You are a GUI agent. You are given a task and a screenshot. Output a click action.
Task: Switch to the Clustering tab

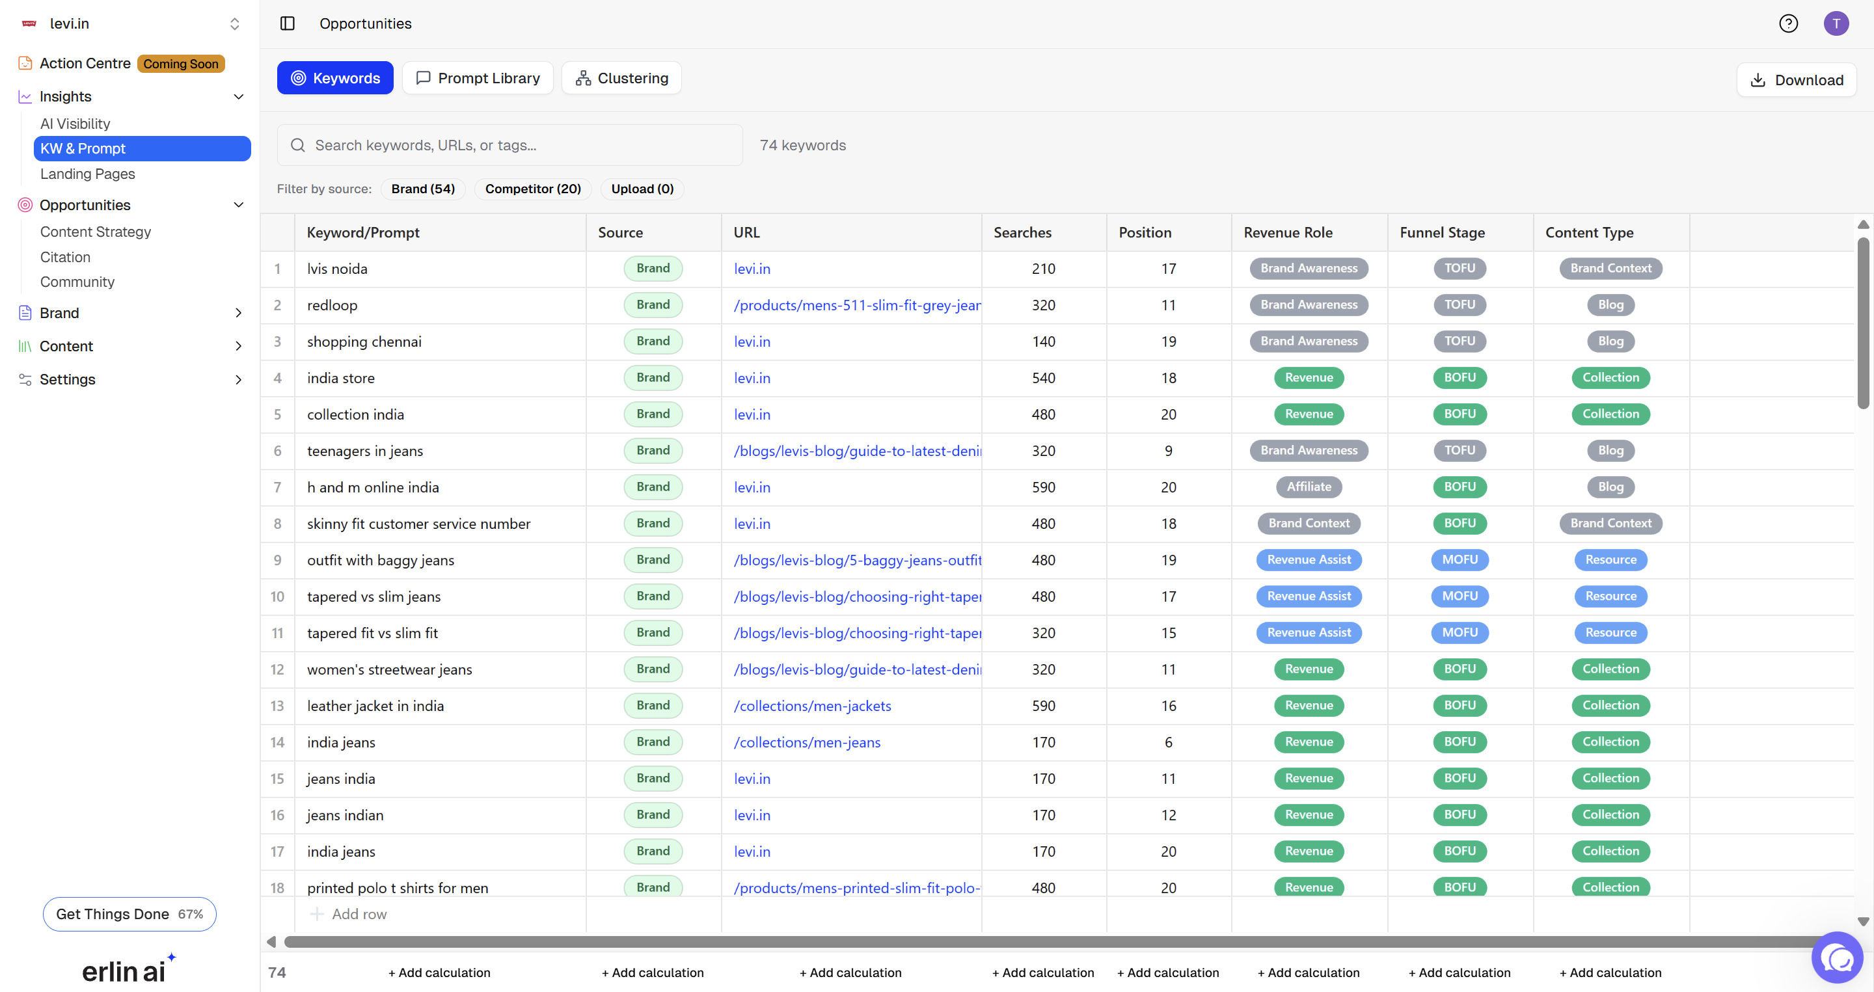point(622,78)
